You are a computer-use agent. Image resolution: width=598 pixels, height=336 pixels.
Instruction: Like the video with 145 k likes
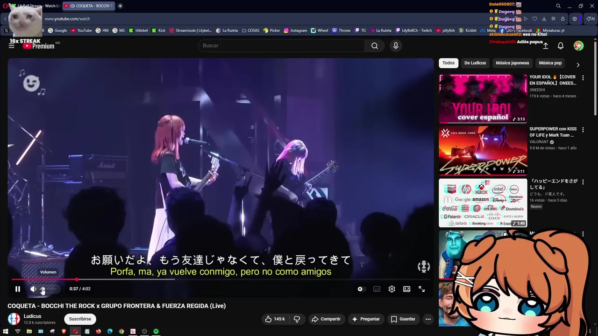click(x=275, y=319)
